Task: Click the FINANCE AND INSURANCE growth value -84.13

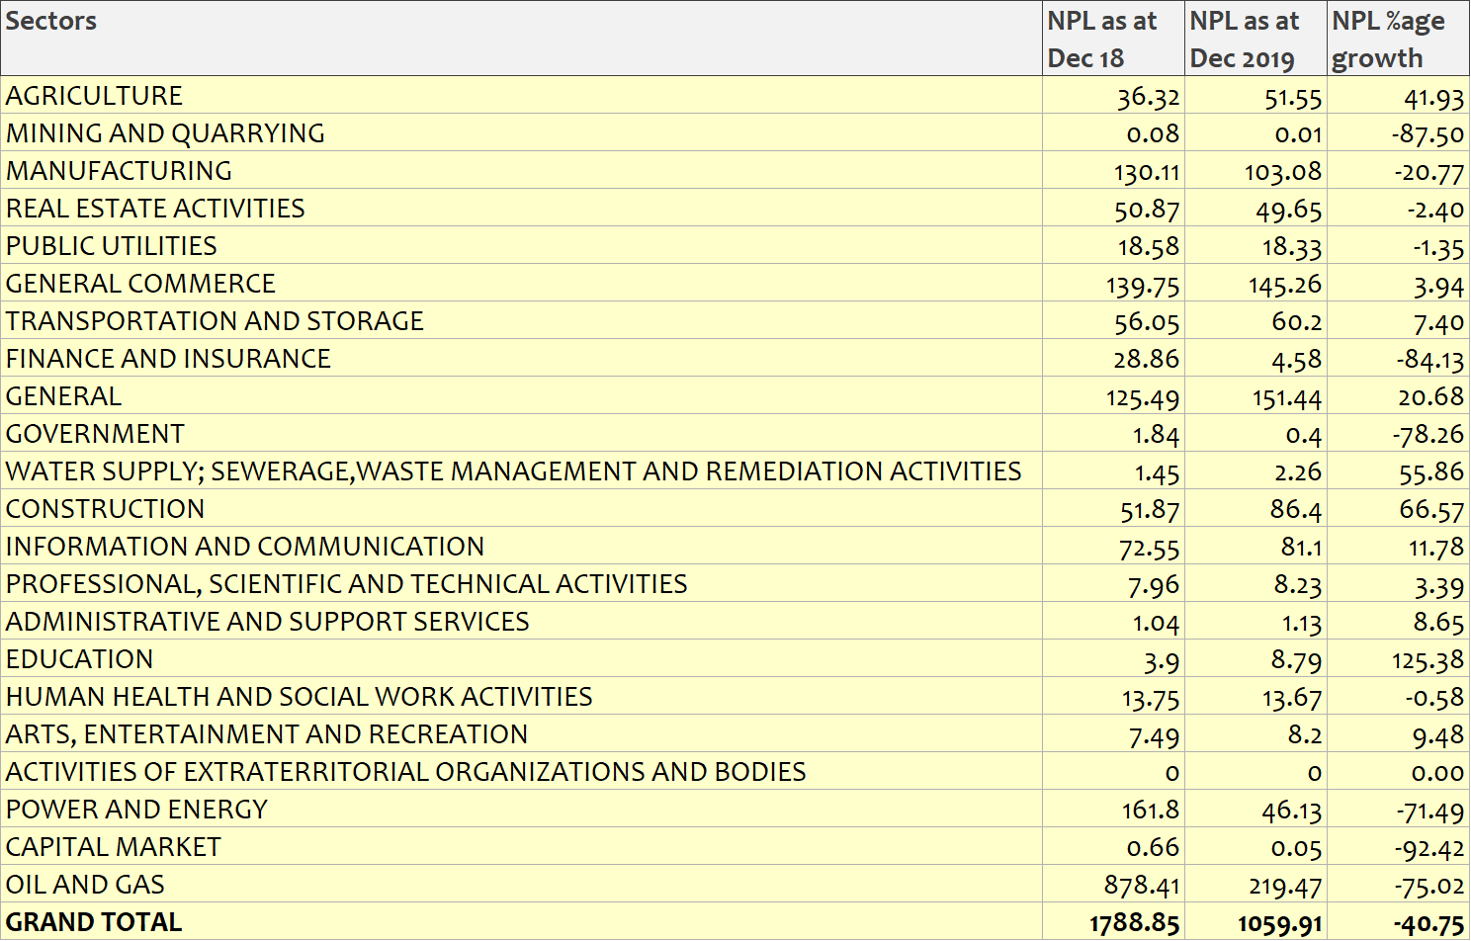Action: pyautogui.click(x=1429, y=360)
